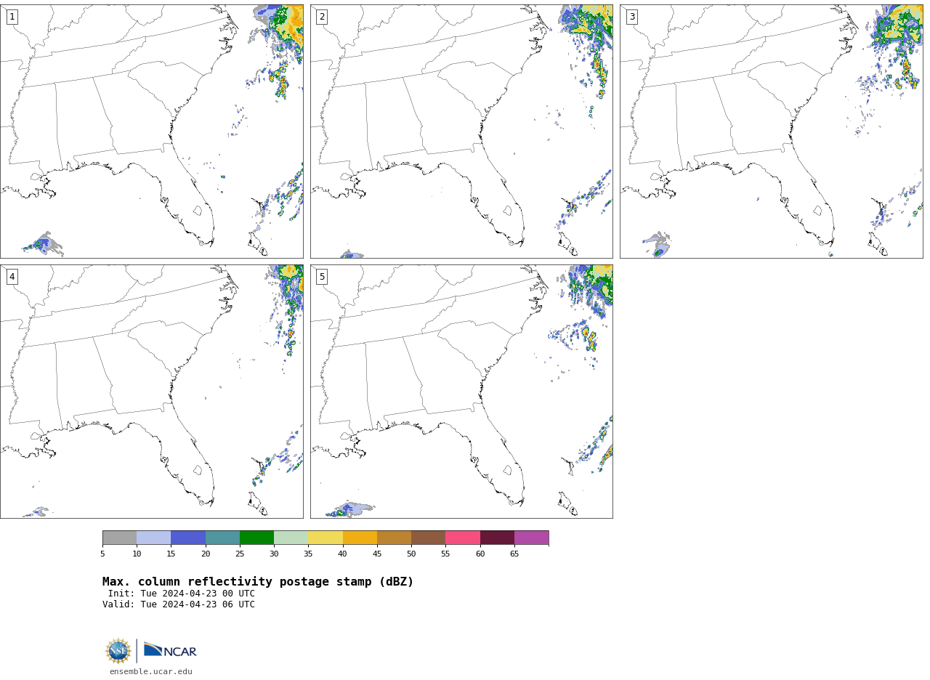The width and height of the screenshot is (930, 680).
Task: Click the pale green 30-35 dBZ swatch
Action: coord(291,538)
